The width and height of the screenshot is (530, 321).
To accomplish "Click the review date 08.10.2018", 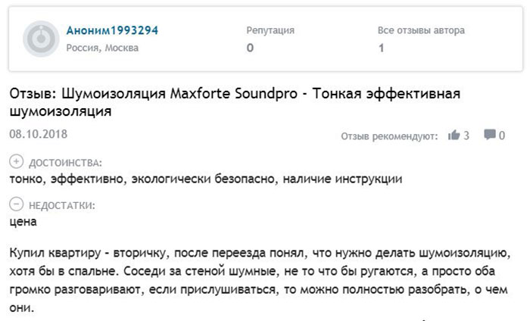I will coord(39,134).
